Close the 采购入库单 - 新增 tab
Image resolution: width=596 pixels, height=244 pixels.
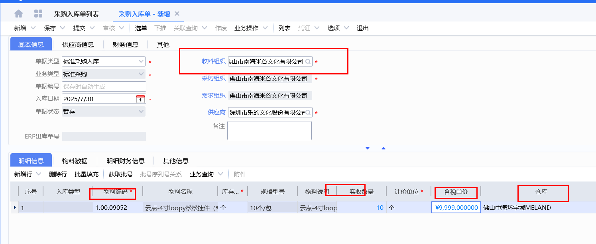coord(177,14)
